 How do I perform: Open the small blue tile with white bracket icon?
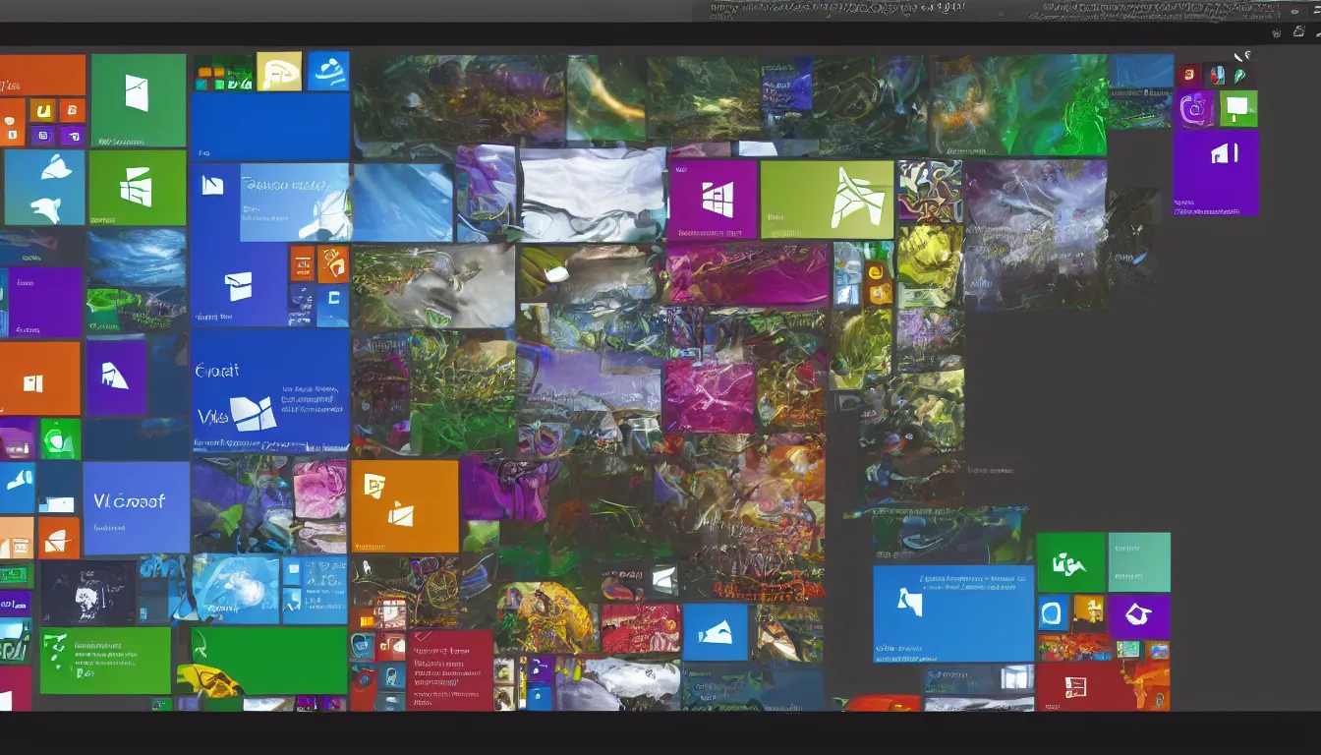point(333,306)
